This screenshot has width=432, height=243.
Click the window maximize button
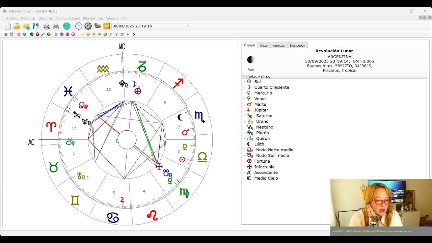(411, 11)
